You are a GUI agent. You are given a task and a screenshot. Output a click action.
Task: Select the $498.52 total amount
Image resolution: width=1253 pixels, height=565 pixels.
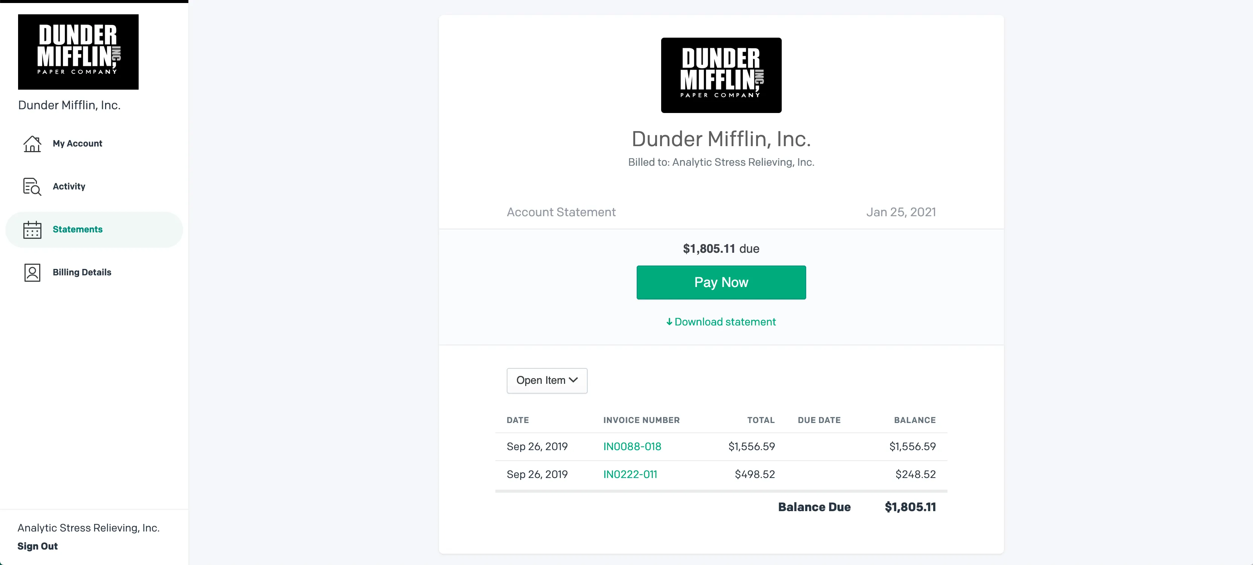click(755, 474)
